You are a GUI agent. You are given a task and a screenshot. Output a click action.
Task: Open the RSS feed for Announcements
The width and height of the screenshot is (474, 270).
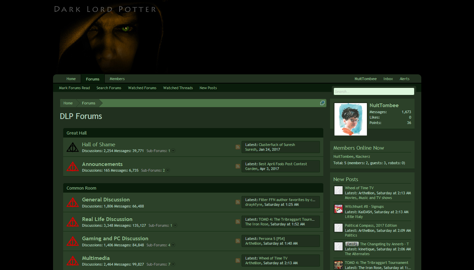tap(238, 166)
